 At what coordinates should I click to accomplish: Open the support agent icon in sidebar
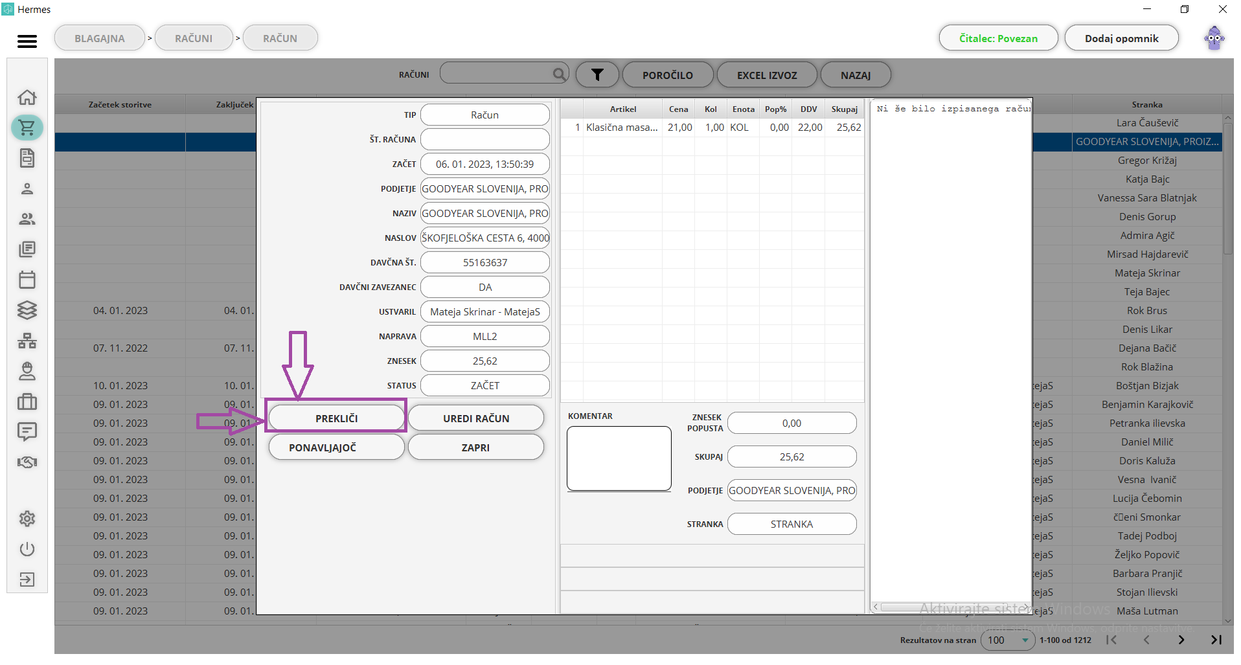click(x=27, y=371)
